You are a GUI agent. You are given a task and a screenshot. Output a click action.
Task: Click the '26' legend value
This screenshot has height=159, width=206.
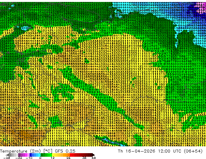pyautogui.click(x=68, y=158)
